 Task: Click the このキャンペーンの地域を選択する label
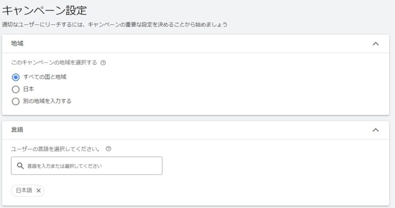coord(54,63)
